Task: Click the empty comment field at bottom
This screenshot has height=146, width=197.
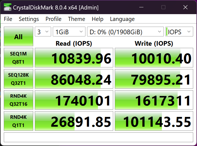Action: (98, 137)
